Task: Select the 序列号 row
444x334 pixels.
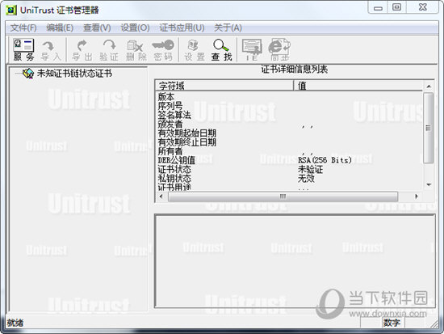Action: (x=289, y=106)
